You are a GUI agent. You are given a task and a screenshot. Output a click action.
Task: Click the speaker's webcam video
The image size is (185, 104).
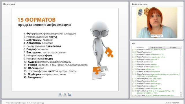click(x=157, y=23)
